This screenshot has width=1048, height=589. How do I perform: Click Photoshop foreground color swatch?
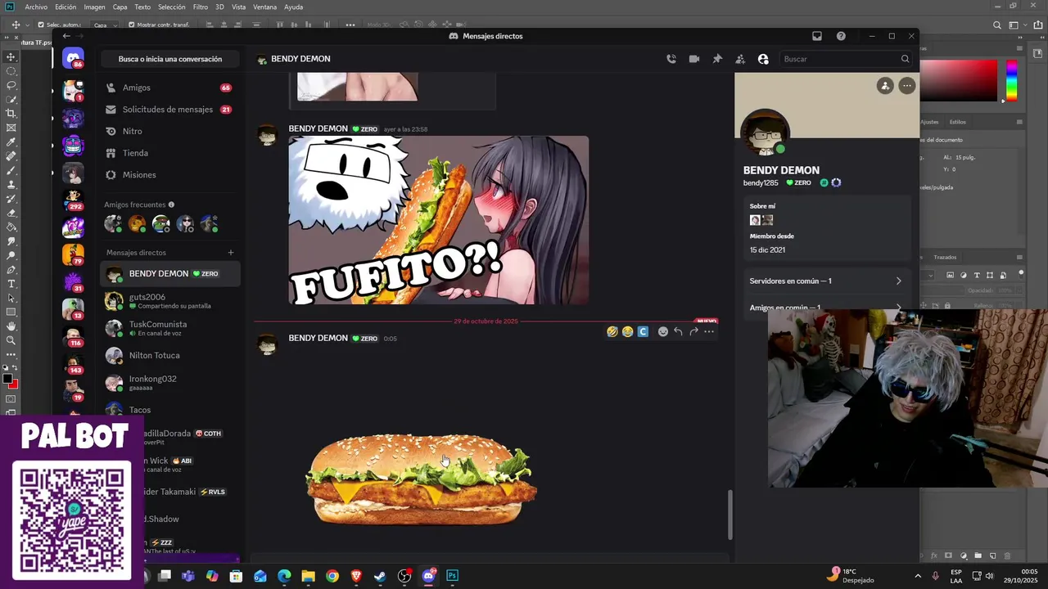click(7, 379)
